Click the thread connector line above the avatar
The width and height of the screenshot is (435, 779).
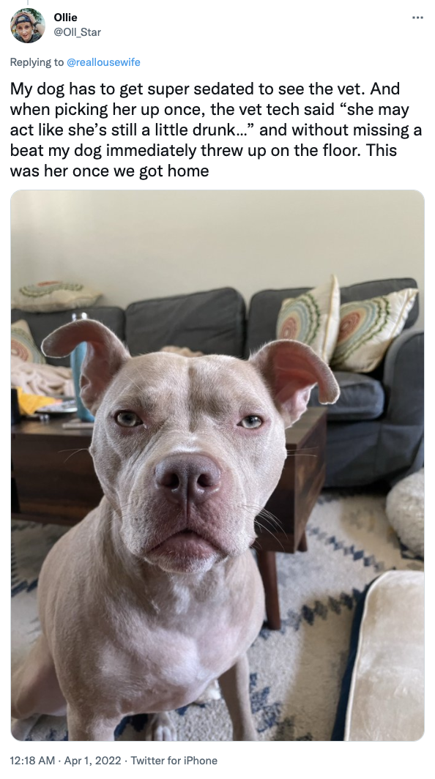(28, 3)
